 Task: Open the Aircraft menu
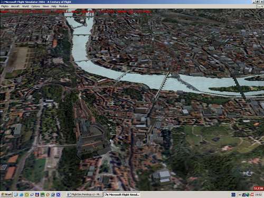(x=15, y=6)
